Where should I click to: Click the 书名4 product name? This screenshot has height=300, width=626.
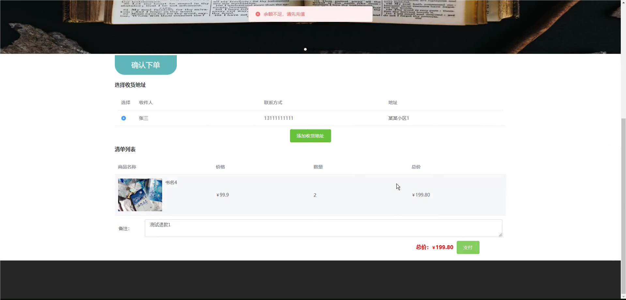171,182
